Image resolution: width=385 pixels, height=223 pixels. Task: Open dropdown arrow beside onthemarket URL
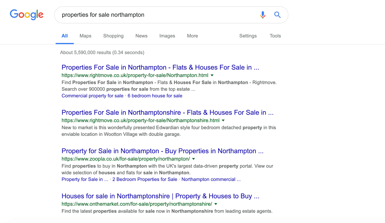click(216, 204)
